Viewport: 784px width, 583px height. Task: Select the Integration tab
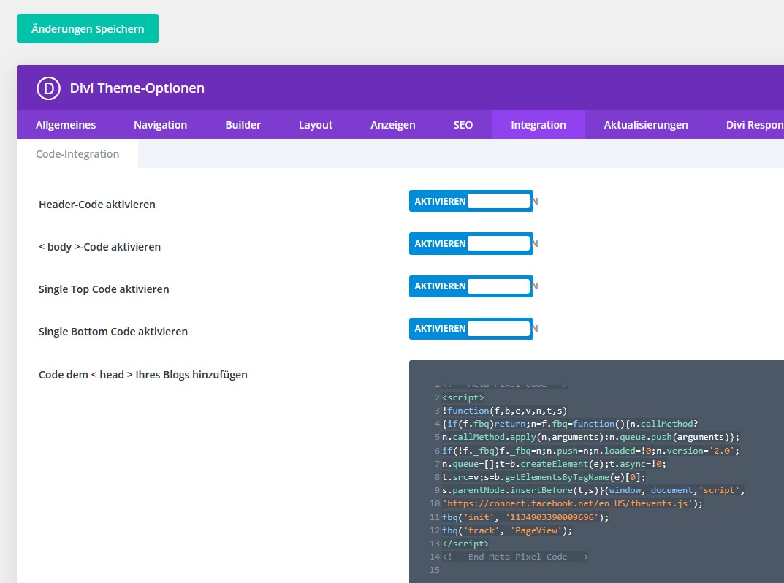(538, 124)
